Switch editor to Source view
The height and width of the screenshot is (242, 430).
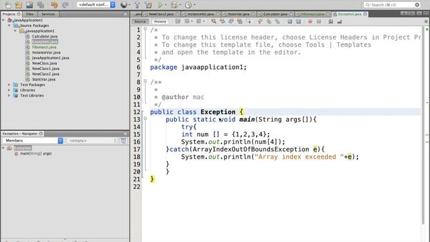coord(140,22)
